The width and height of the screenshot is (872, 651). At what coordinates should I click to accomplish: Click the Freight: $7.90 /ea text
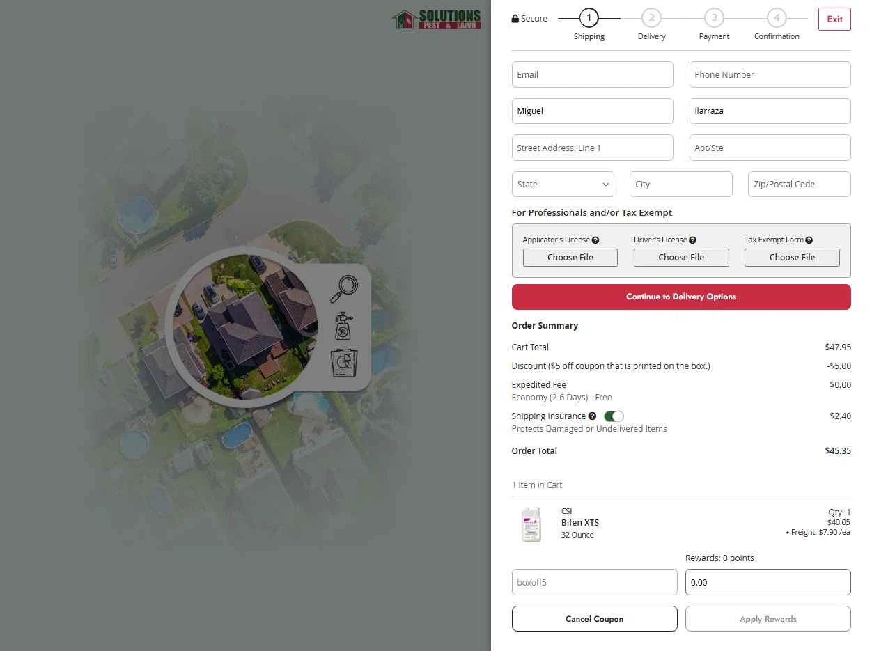[818, 533]
